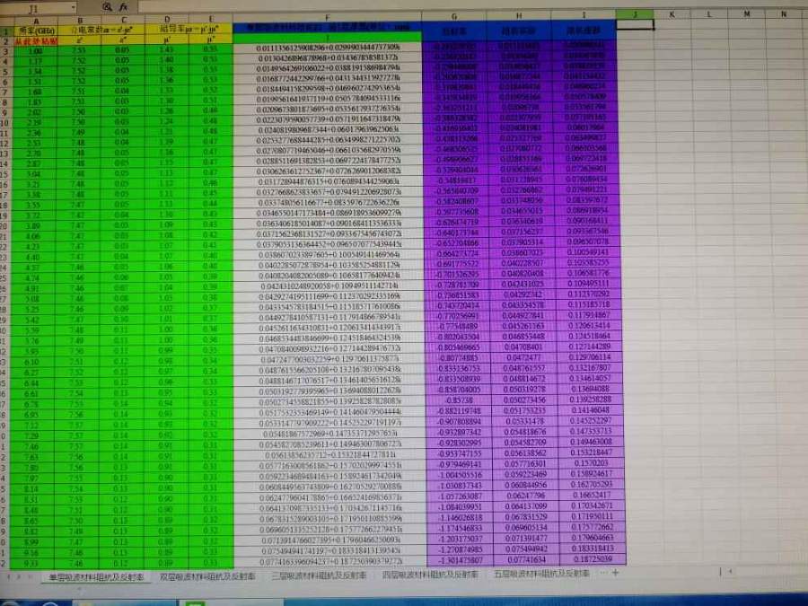The height and width of the screenshot is (606, 808).
Task: Click cell -0.85738 in column G
Action: (x=459, y=400)
